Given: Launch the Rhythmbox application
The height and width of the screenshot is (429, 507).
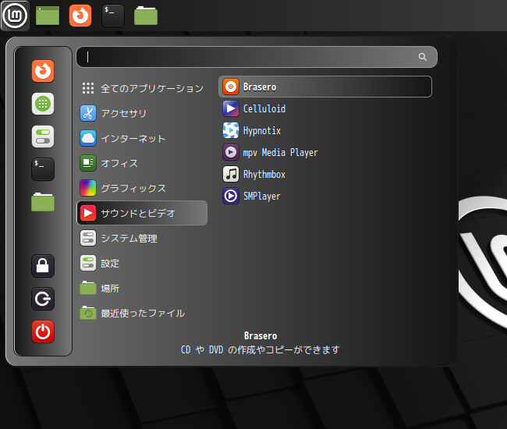Looking at the screenshot, I should click(325, 174).
